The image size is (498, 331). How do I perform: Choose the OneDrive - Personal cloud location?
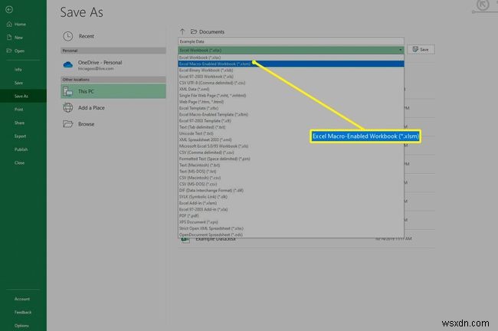[x=113, y=65]
